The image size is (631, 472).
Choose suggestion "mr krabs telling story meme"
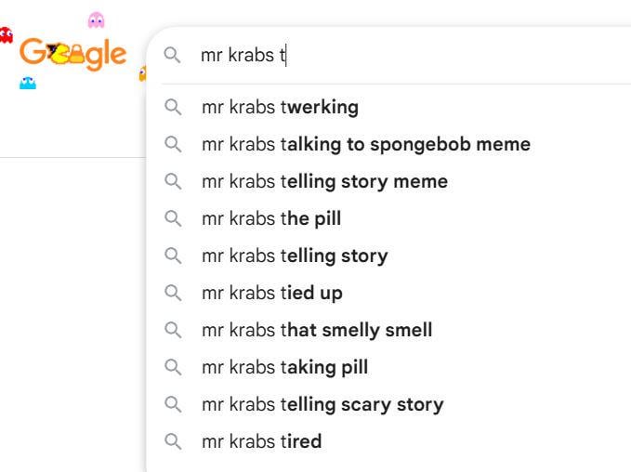[x=324, y=182]
